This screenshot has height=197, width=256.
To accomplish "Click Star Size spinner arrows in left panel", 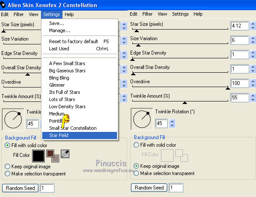I will pyautogui.click(x=124, y=26).
